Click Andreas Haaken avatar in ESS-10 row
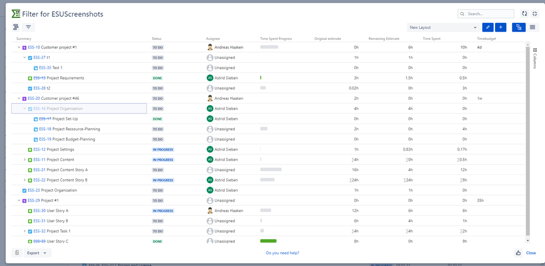 pyautogui.click(x=209, y=47)
